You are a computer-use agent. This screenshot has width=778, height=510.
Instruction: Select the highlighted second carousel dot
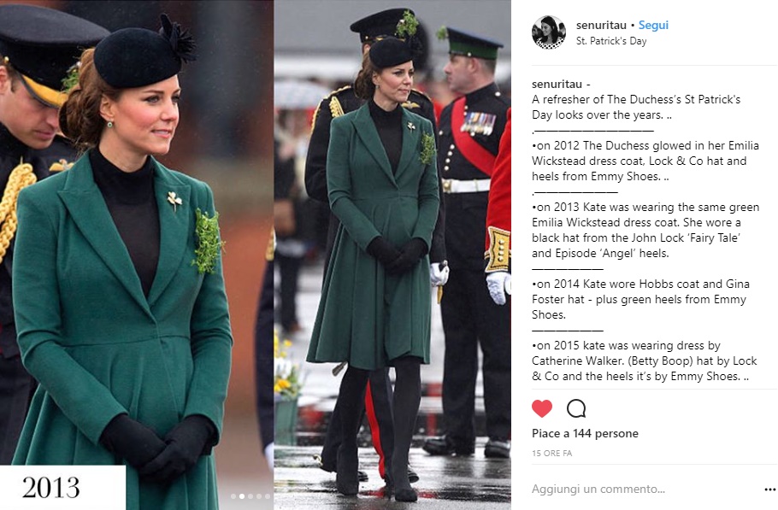[x=242, y=496]
